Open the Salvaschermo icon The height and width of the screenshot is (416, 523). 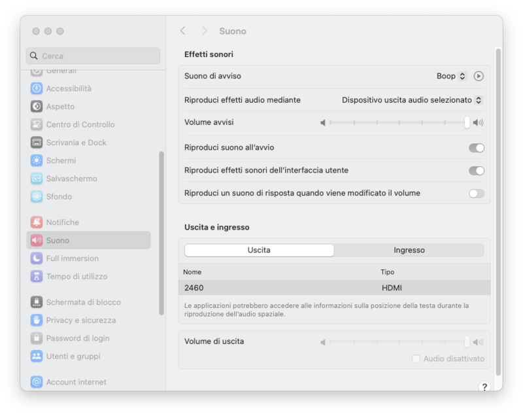coord(37,179)
